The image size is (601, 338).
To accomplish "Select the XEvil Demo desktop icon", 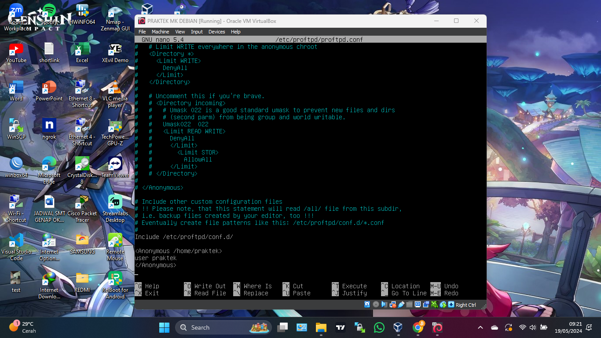I will (x=115, y=53).
